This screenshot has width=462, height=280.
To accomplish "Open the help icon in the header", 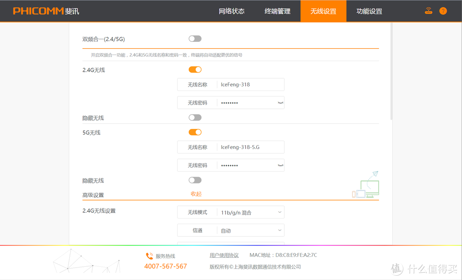I will point(443,11).
